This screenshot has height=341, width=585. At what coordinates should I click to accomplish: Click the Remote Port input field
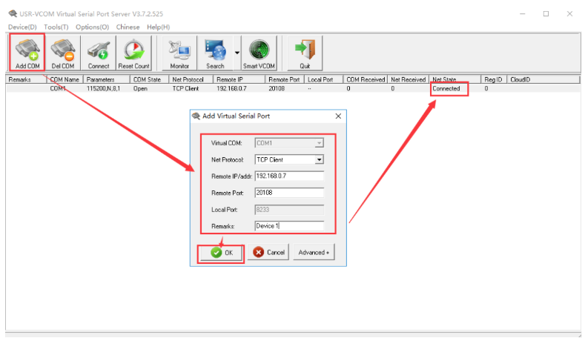pos(289,193)
